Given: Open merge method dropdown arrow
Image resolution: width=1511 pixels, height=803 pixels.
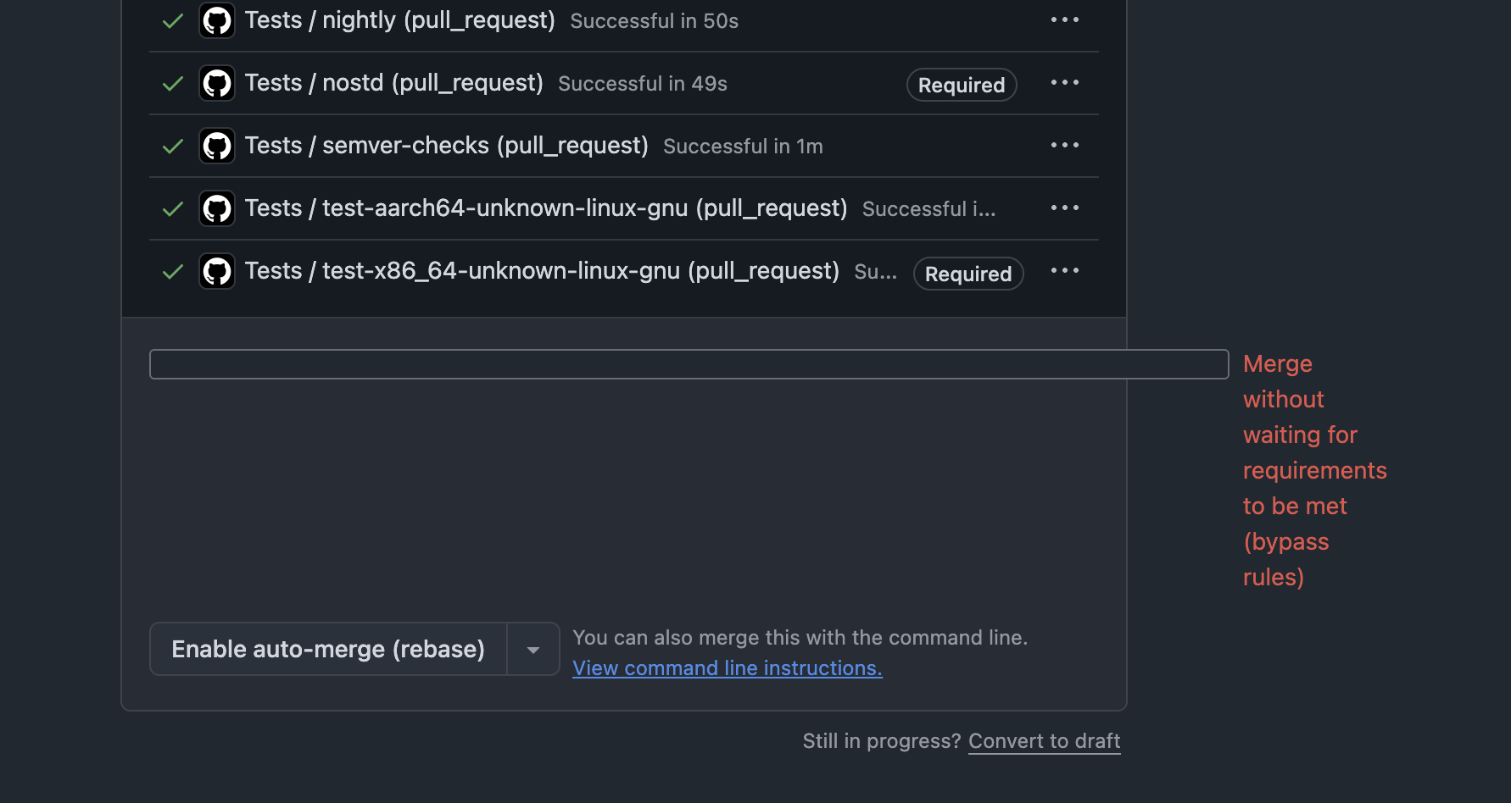Looking at the screenshot, I should click(533, 650).
